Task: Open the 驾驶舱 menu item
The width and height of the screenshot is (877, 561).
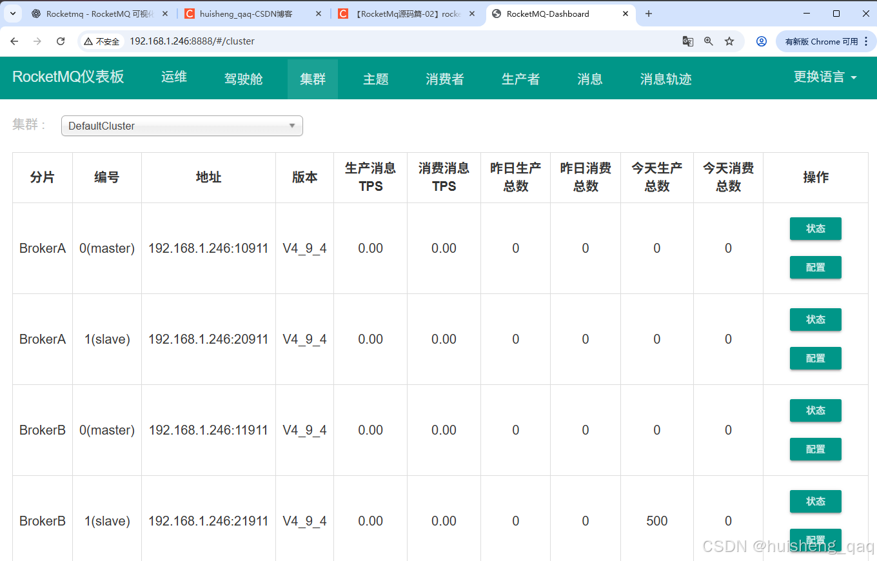Action: tap(244, 79)
